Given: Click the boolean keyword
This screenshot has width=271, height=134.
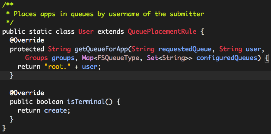Looking at the screenshot, I should click(50, 102).
